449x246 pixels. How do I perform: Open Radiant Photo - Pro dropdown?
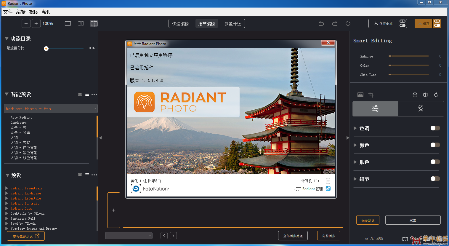click(x=51, y=108)
